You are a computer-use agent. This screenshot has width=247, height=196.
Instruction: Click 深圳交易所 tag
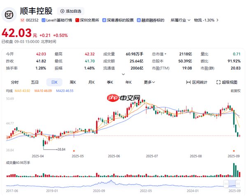[x=87, y=20]
